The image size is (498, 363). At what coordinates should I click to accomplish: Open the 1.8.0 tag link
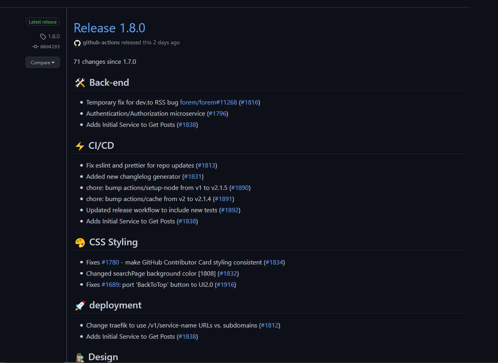tap(54, 37)
